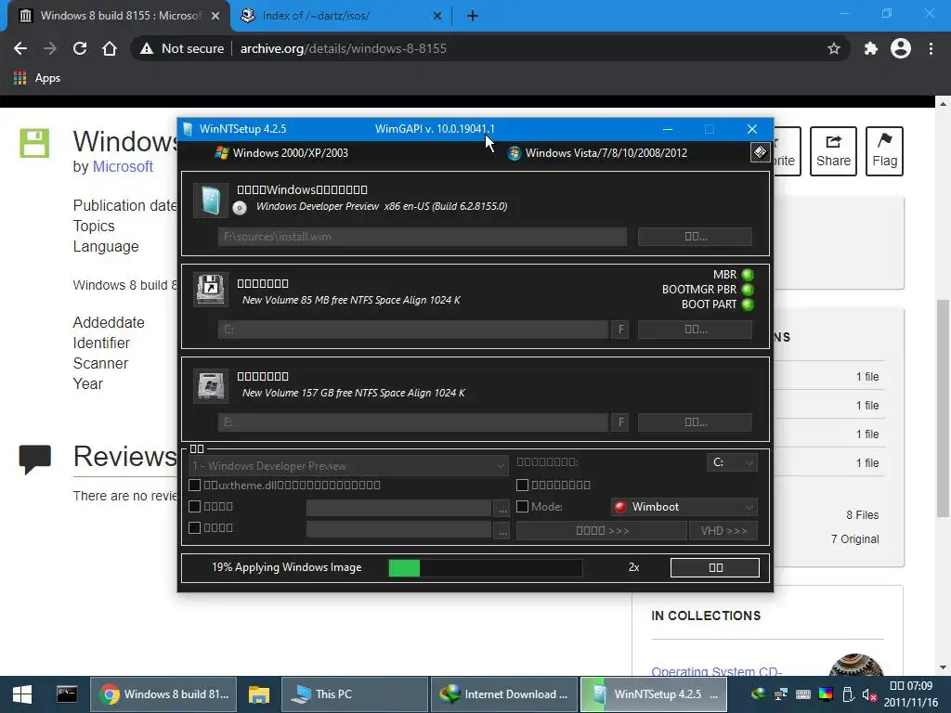Screen dimensions: 951x713
Task: Open the command prompt taskbar icon
Action: pyautogui.click(x=67, y=694)
